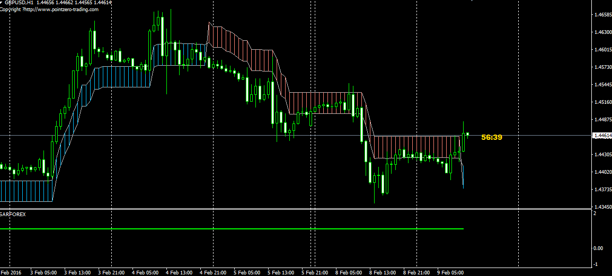Select the newest small candle beside the timer
Screen dimensions: 612x276
(467, 134)
